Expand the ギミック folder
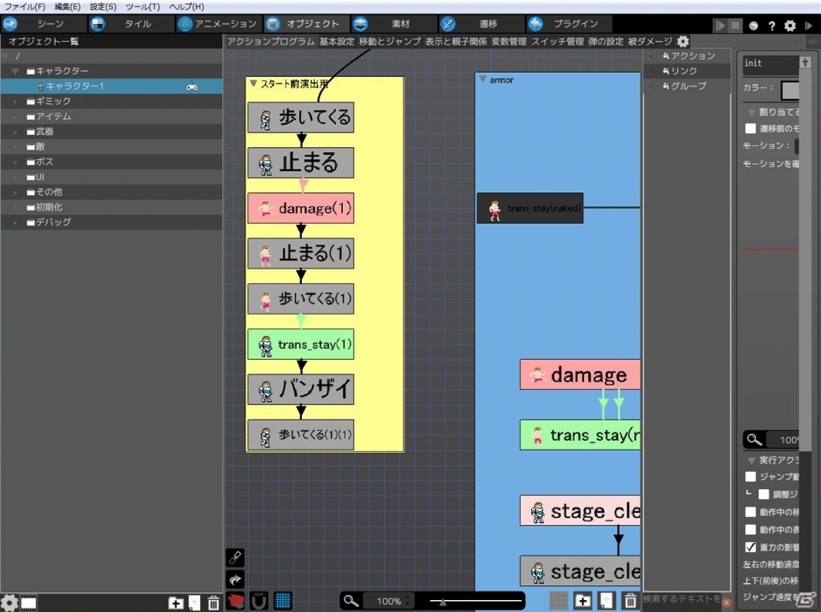The width and height of the screenshot is (821, 612). point(15,102)
